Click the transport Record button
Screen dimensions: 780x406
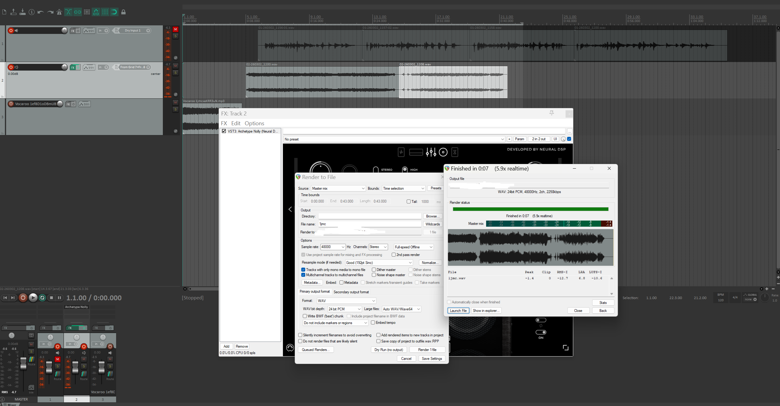tap(23, 298)
